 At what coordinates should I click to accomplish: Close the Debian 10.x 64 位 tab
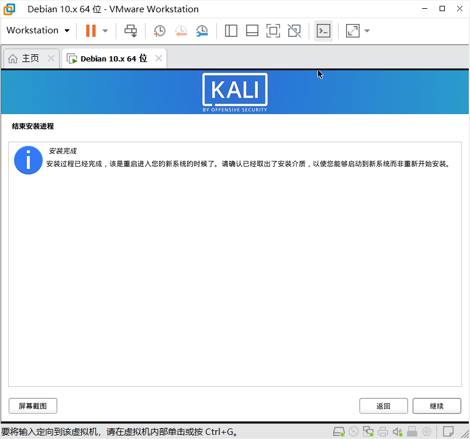[x=158, y=58]
